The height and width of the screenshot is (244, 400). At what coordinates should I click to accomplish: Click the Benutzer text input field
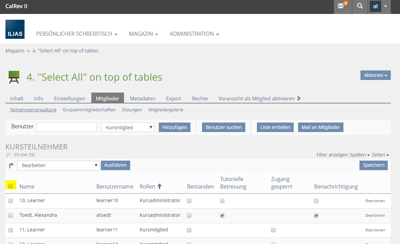pyautogui.click(x=67, y=127)
